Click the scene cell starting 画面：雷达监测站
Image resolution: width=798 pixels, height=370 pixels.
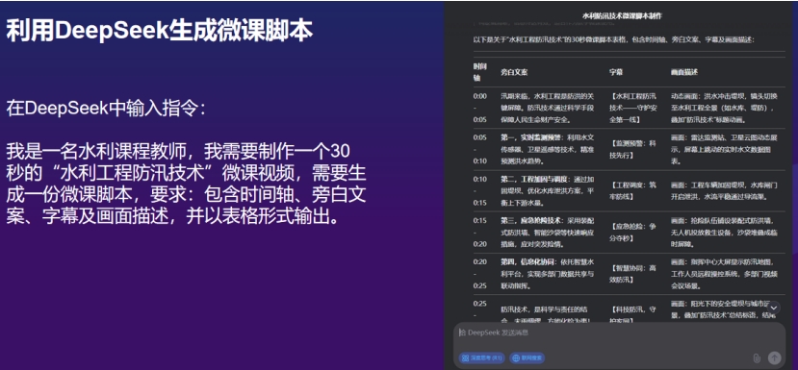tap(724, 149)
